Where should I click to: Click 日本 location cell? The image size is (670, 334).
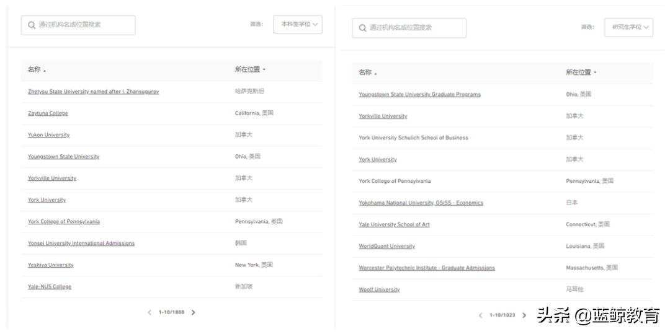(572, 203)
